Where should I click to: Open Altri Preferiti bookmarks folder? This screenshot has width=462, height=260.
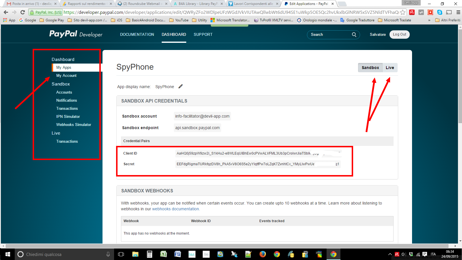pos(448,20)
